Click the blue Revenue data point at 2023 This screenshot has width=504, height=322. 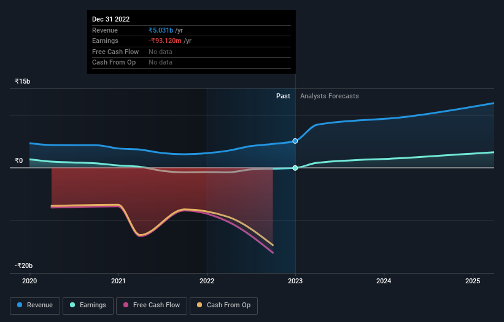(295, 141)
